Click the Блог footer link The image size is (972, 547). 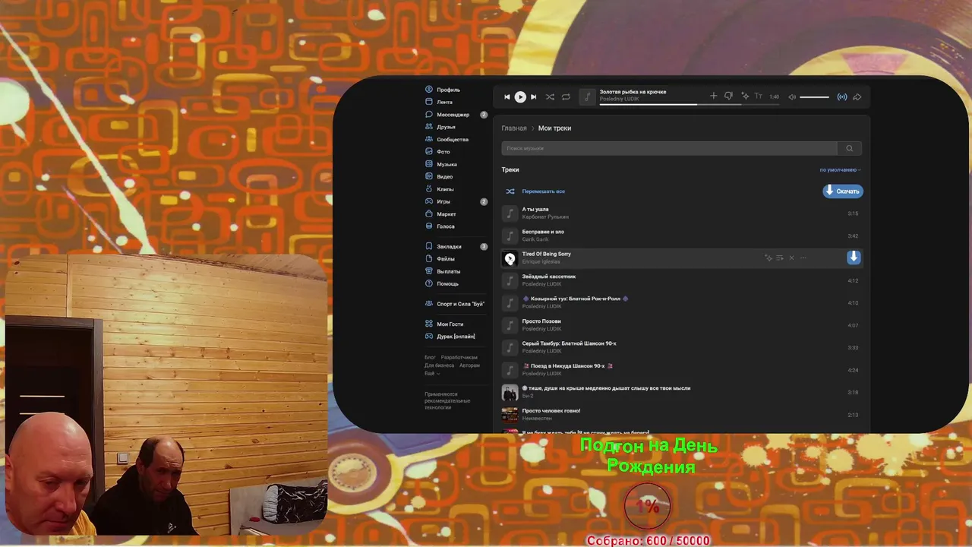(430, 357)
